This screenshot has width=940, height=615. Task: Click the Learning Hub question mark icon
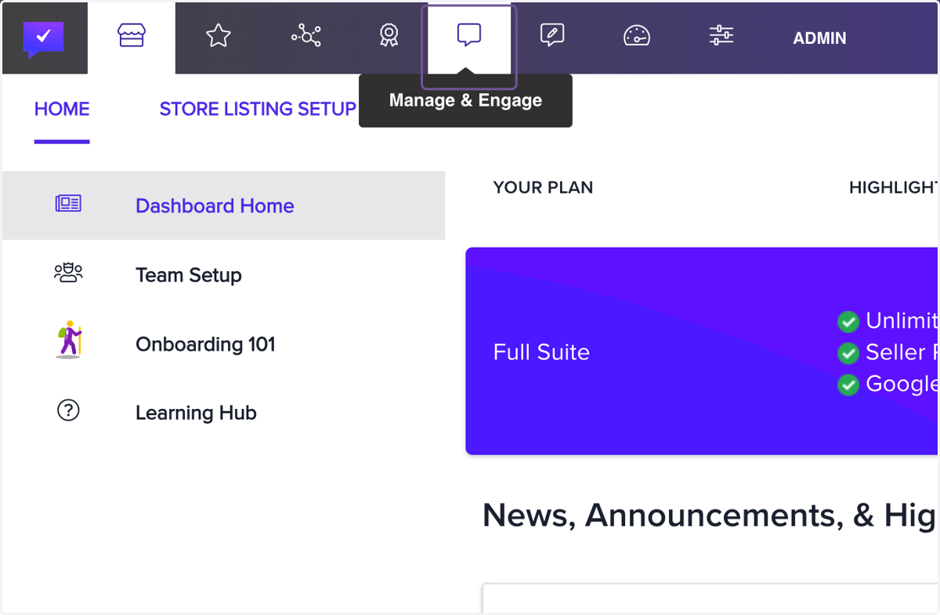[x=68, y=410]
